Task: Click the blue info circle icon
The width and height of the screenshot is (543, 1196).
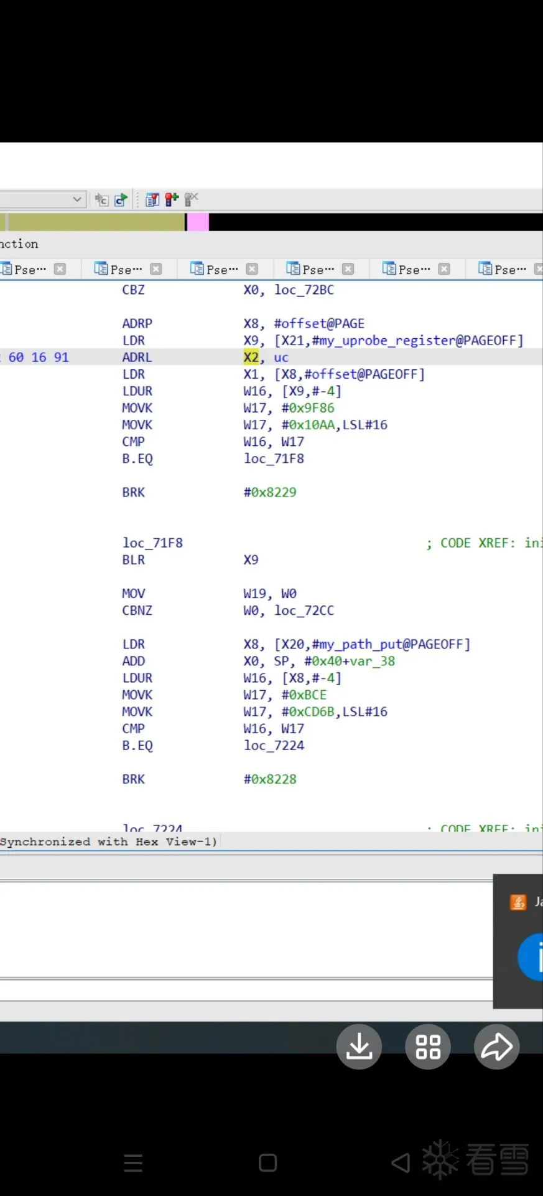Action: tap(531, 957)
